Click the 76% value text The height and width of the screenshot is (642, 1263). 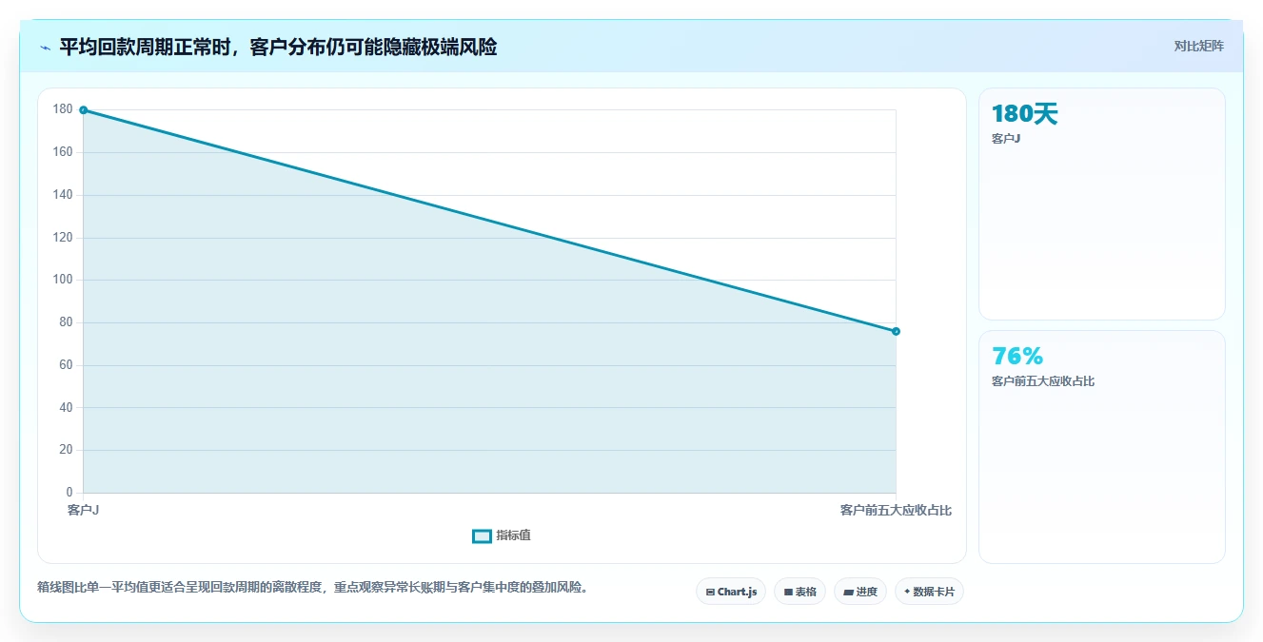pyautogui.click(x=1017, y=356)
